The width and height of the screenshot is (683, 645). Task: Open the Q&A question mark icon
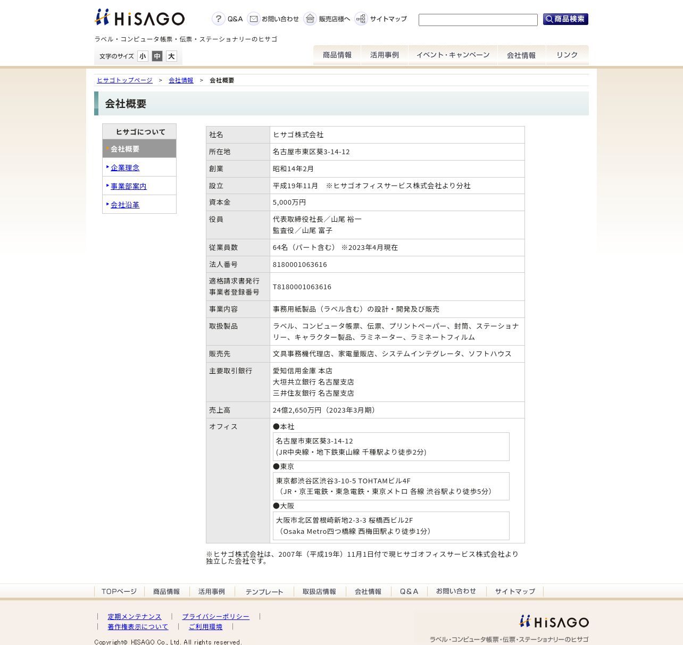click(x=219, y=19)
